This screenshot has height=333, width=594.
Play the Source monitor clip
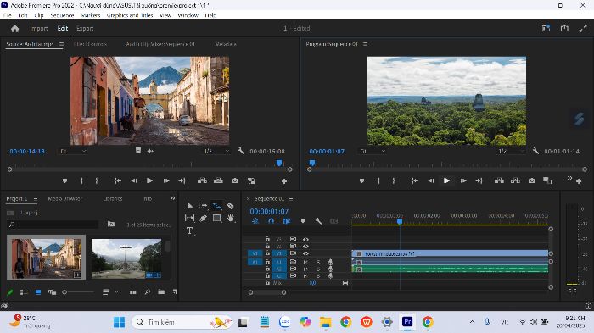click(x=149, y=180)
